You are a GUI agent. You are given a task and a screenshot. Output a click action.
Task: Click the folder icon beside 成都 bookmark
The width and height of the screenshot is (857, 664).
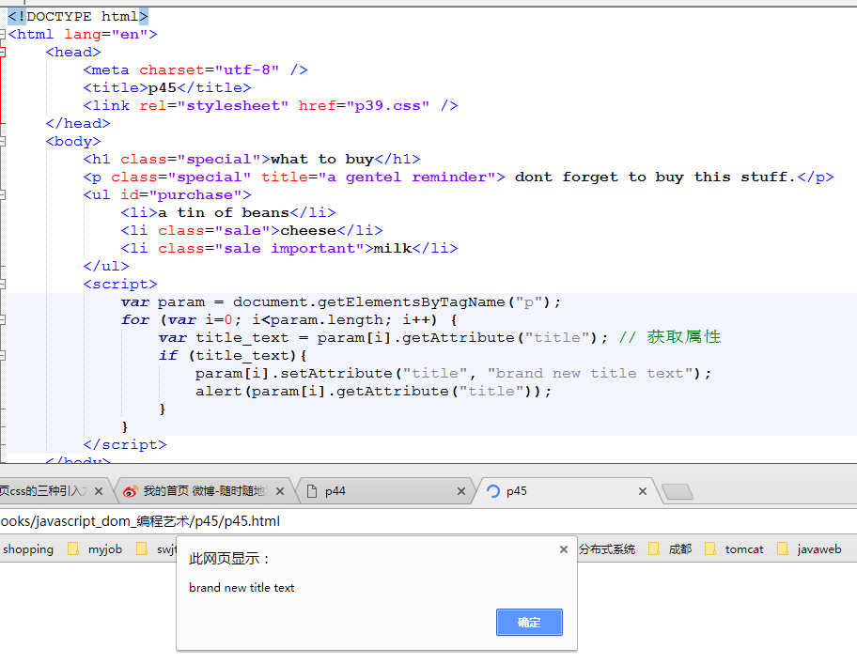pos(654,548)
